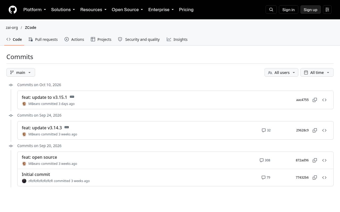The width and height of the screenshot is (340, 212).
Task: Browse repository at commit 29628c9
Action: pyautogui.click(x=324, y=130)
